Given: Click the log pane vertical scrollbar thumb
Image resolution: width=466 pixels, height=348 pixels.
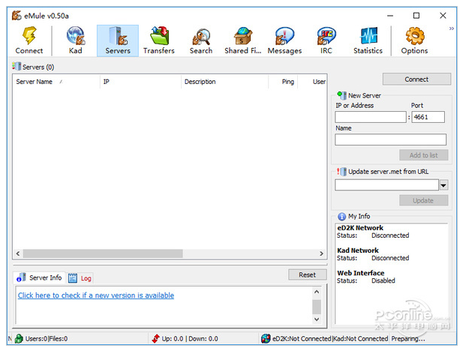Looking at the screenshot, I should [317, 307].
